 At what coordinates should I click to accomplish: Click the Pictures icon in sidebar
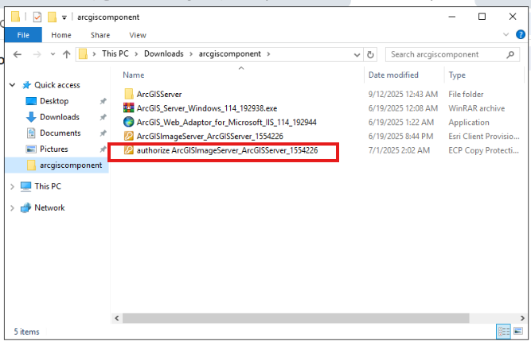(31, 149)
